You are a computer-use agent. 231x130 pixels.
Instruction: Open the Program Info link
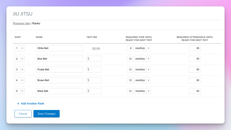[x=21, y=24]
